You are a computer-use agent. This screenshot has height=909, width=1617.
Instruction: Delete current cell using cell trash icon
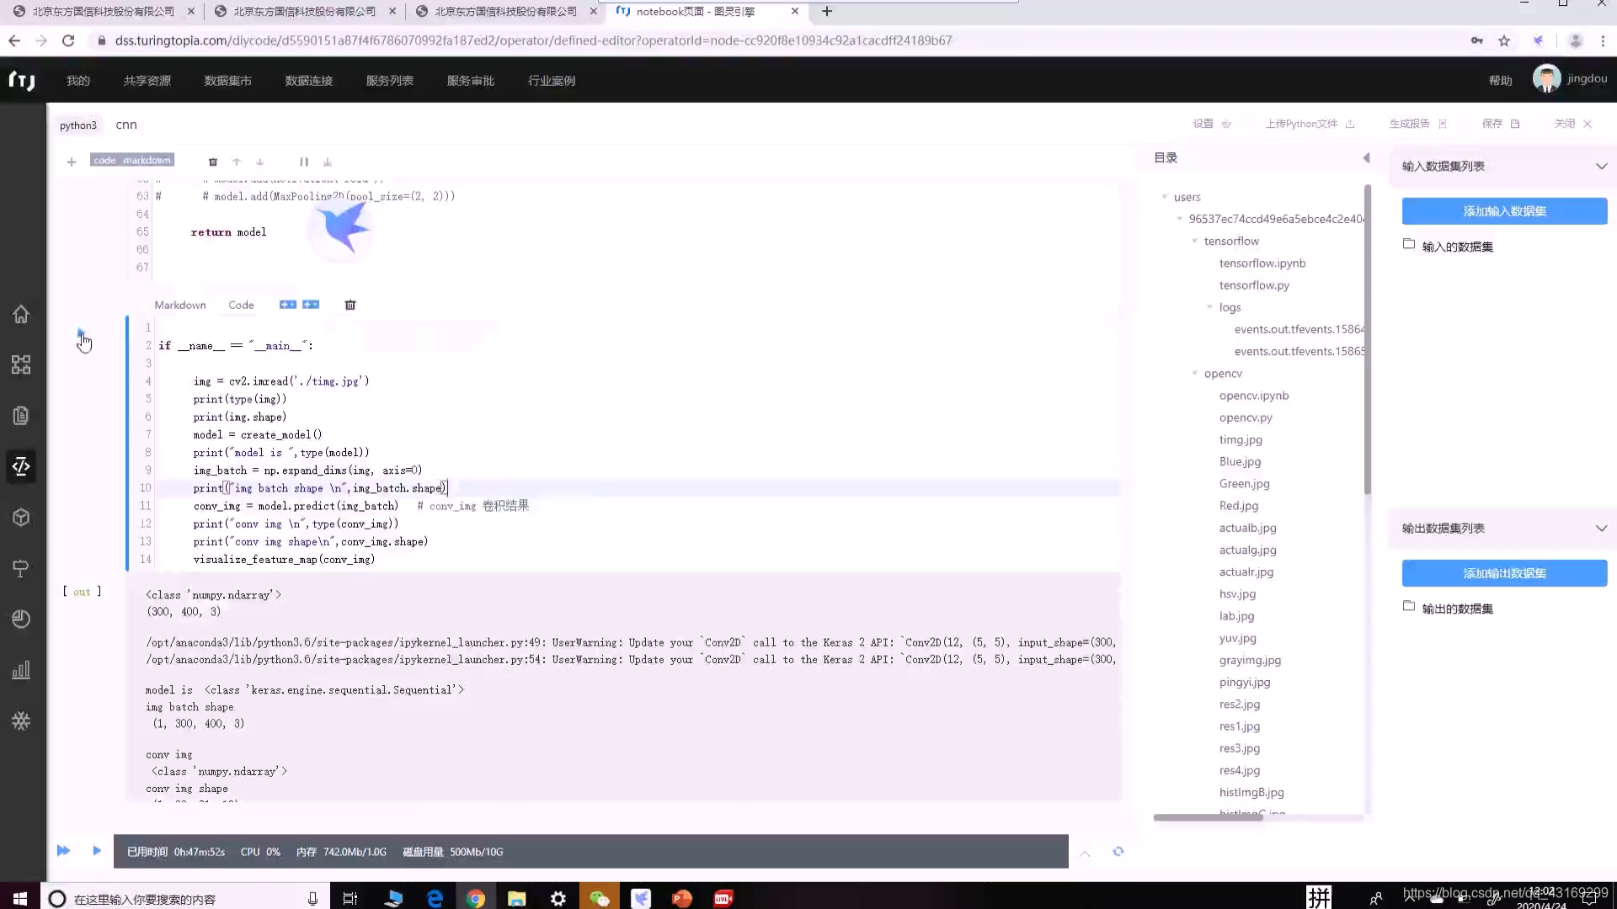tap(350, 305)
